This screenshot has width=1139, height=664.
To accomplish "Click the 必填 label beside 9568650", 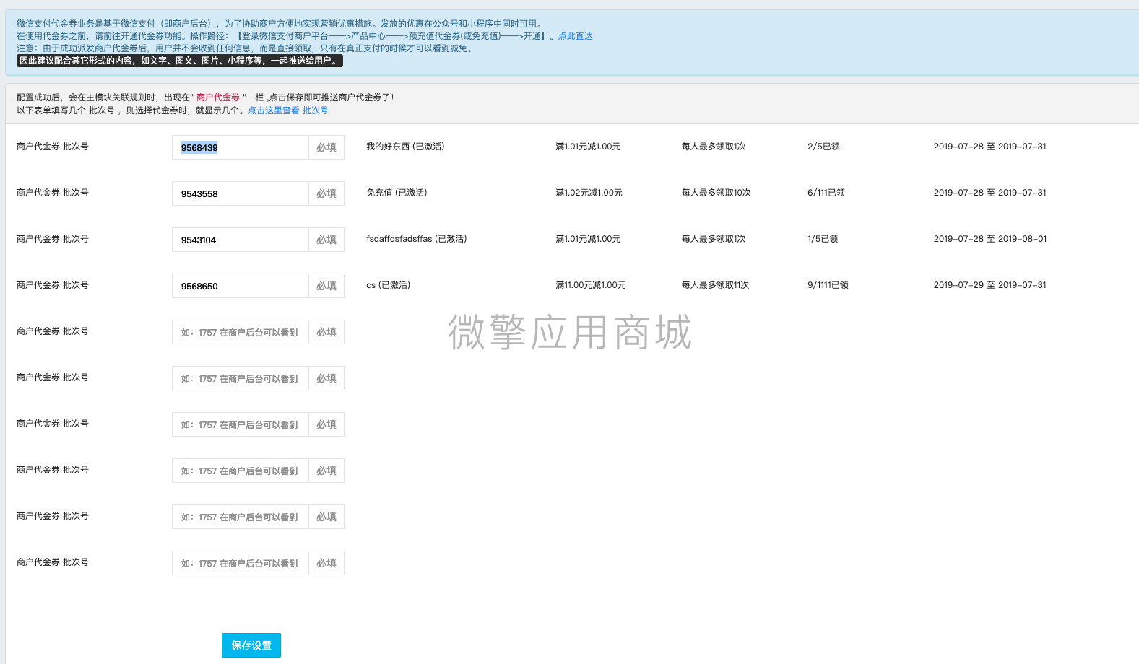I will pos(326,286).
